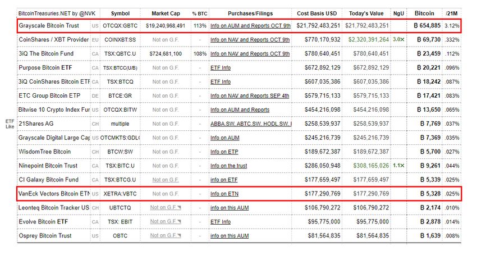Select Grayscale Bitcoin Trust name cell
Screen dimensions: 477x260
tap(49, 26)
